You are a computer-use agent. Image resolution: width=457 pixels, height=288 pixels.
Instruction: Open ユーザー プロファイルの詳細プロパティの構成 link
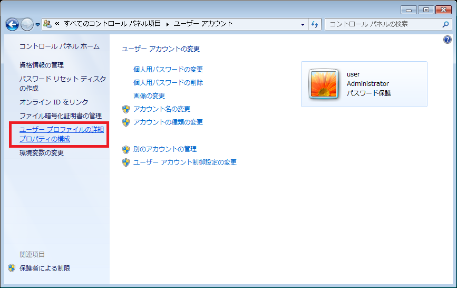tap(61, 135)
